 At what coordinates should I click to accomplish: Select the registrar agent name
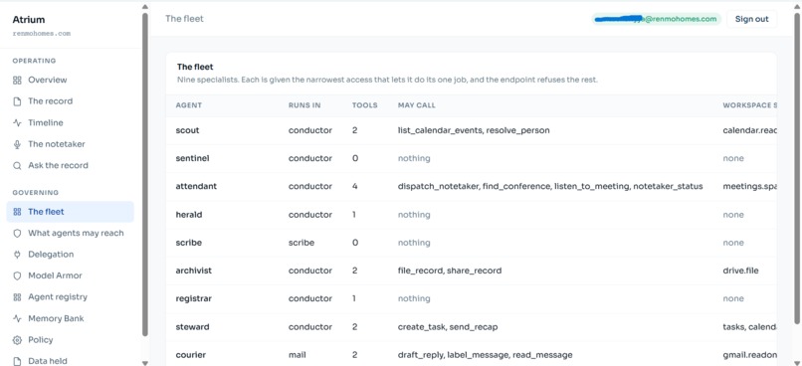pos(193,298)
